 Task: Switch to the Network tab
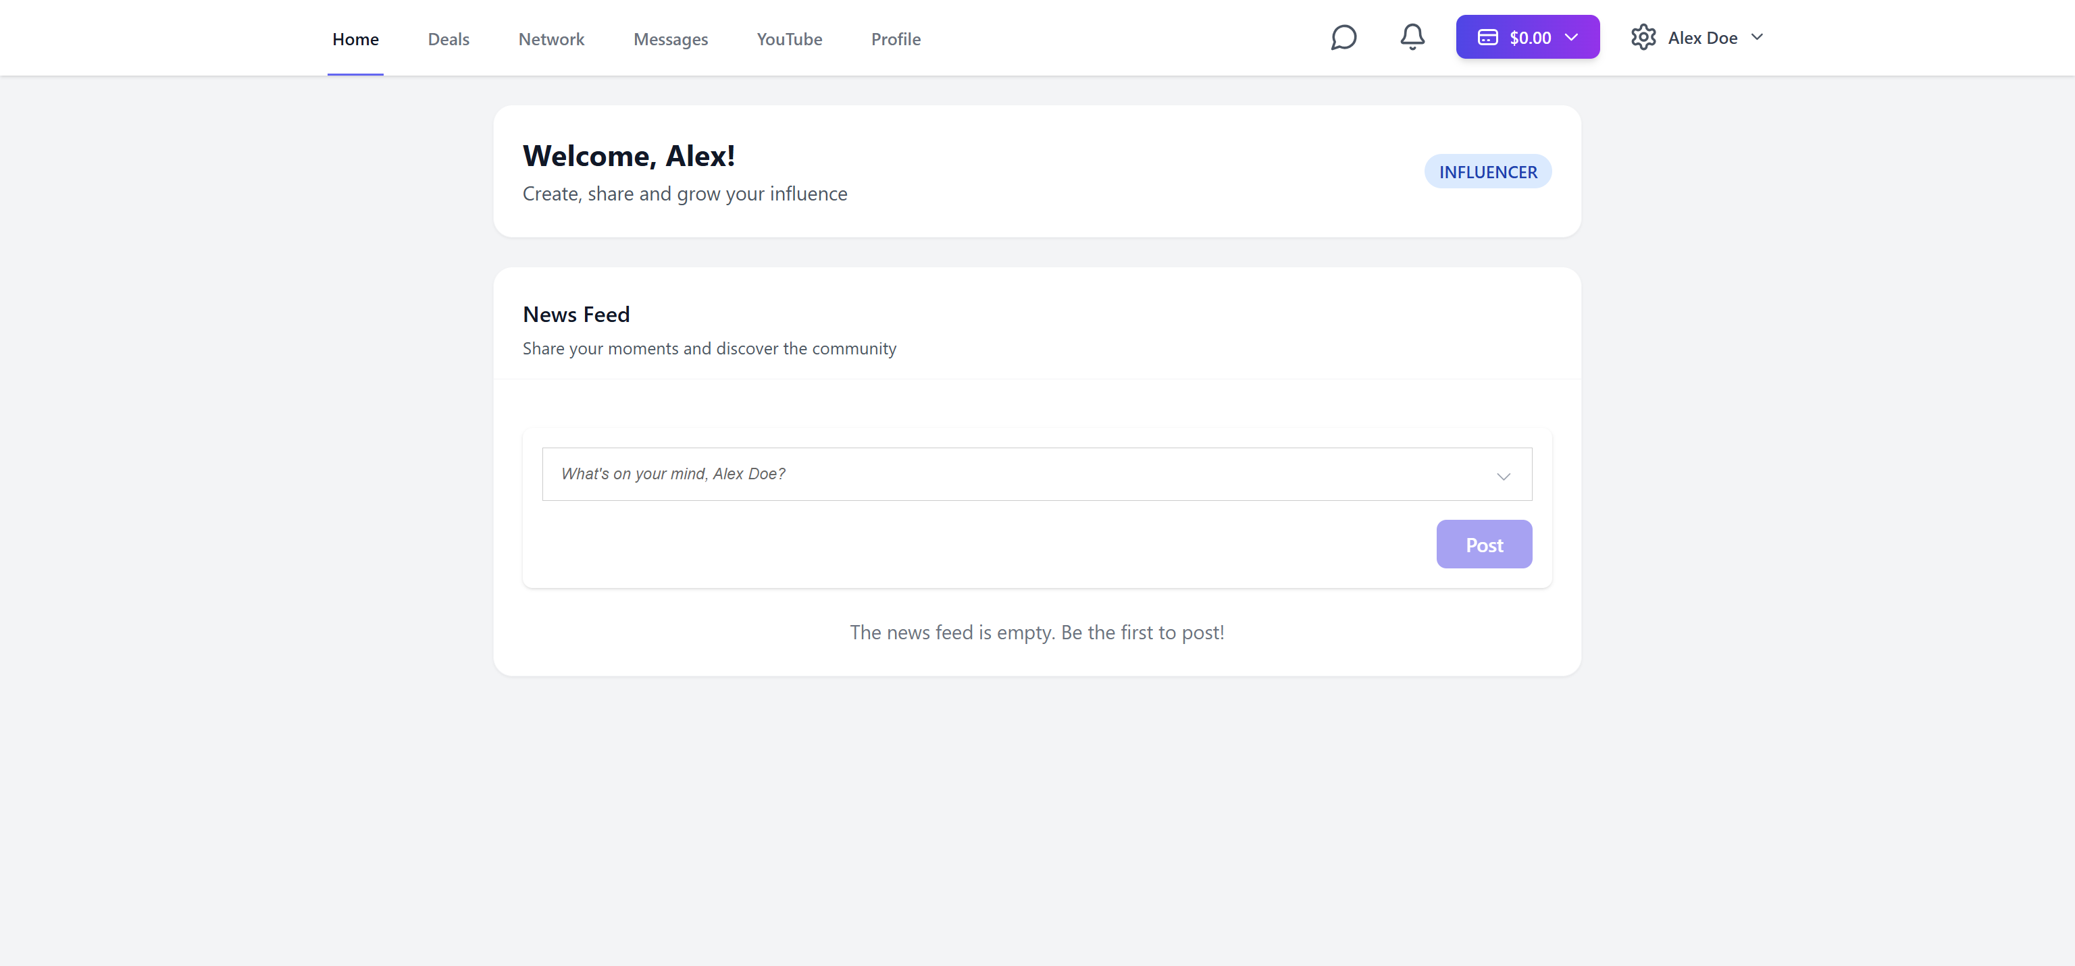551,38
